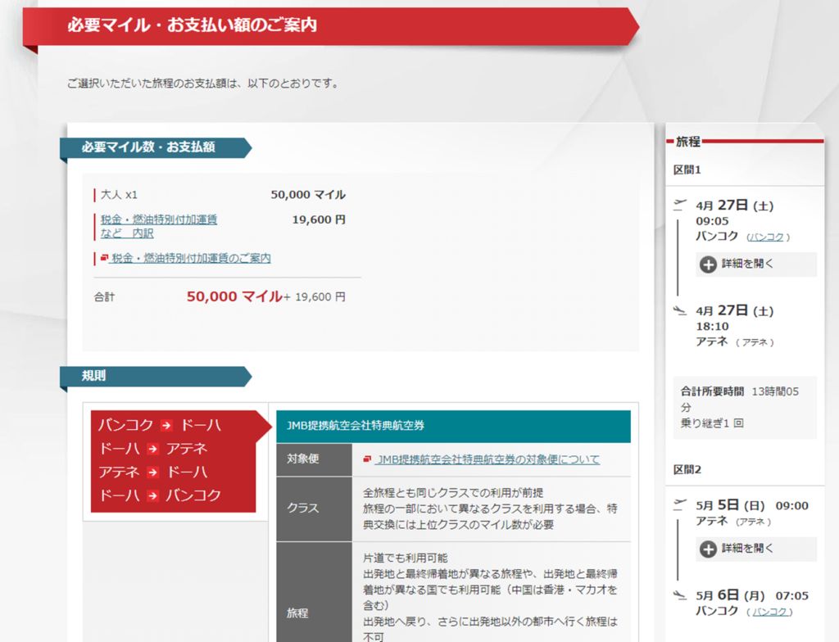Select the JMB提携航空会社特典航空券 teal header
The width and height of the screenshot is (839, 642).
click(453, 426)
